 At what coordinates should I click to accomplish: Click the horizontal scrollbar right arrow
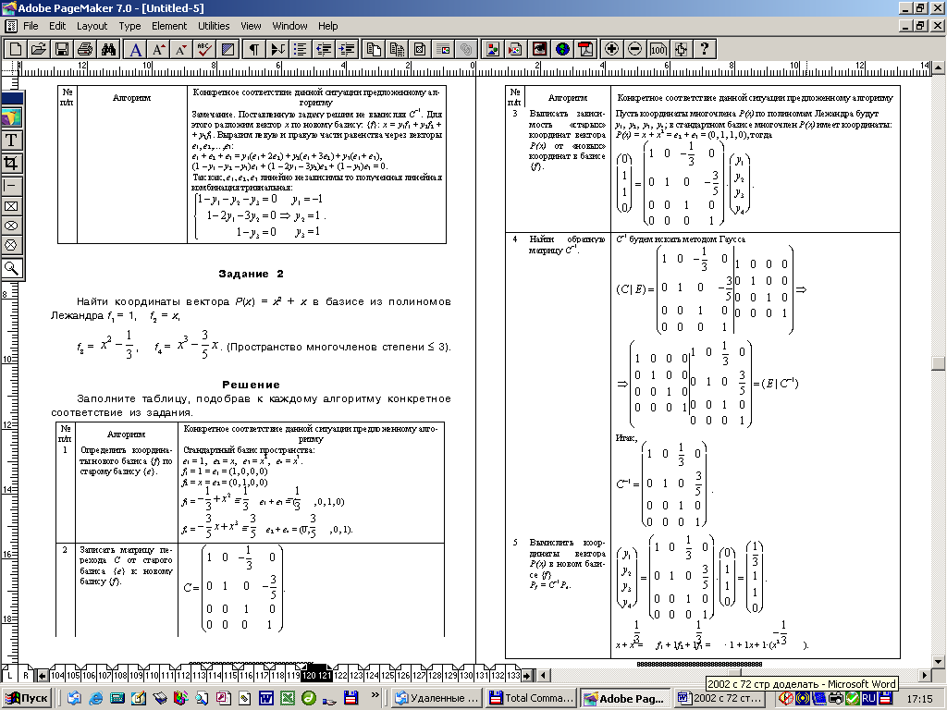point(925,675)
